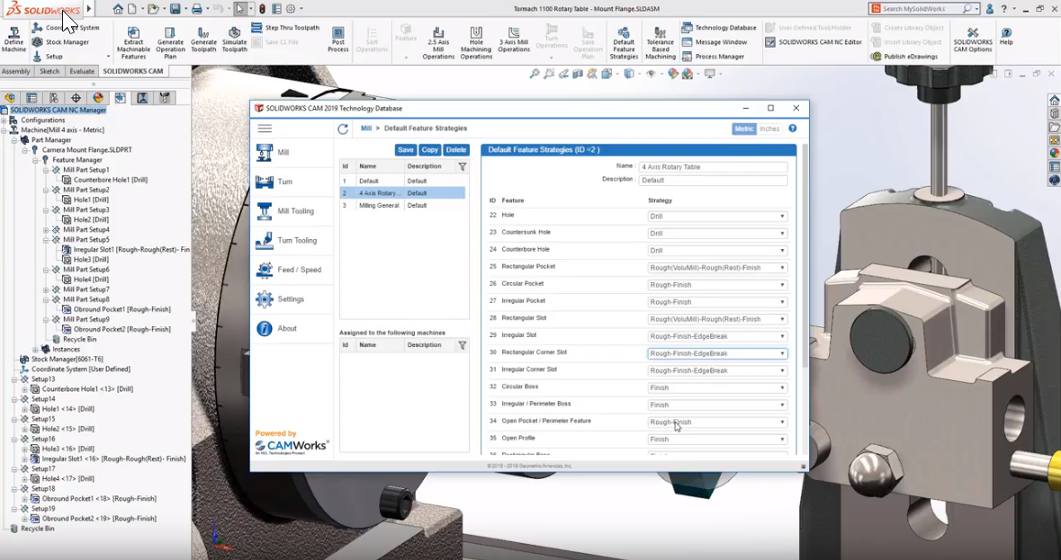
Task: Click the Define Machine icon
Action: (13, 40)
